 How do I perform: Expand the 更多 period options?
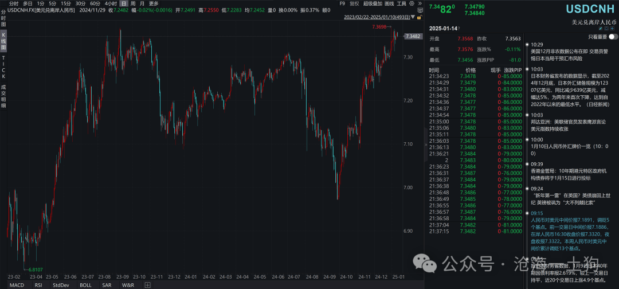(154, 3)
